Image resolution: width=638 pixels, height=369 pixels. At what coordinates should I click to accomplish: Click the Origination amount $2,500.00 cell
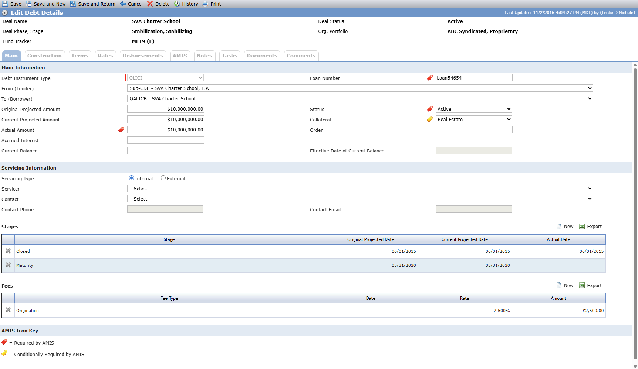coord(558,311)
